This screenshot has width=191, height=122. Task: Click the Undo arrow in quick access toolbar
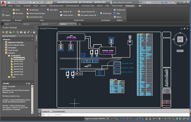point(20,2)
